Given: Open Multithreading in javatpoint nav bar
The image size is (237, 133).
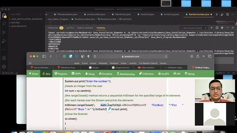Looking at the screenshot, I should click(126, 74).
